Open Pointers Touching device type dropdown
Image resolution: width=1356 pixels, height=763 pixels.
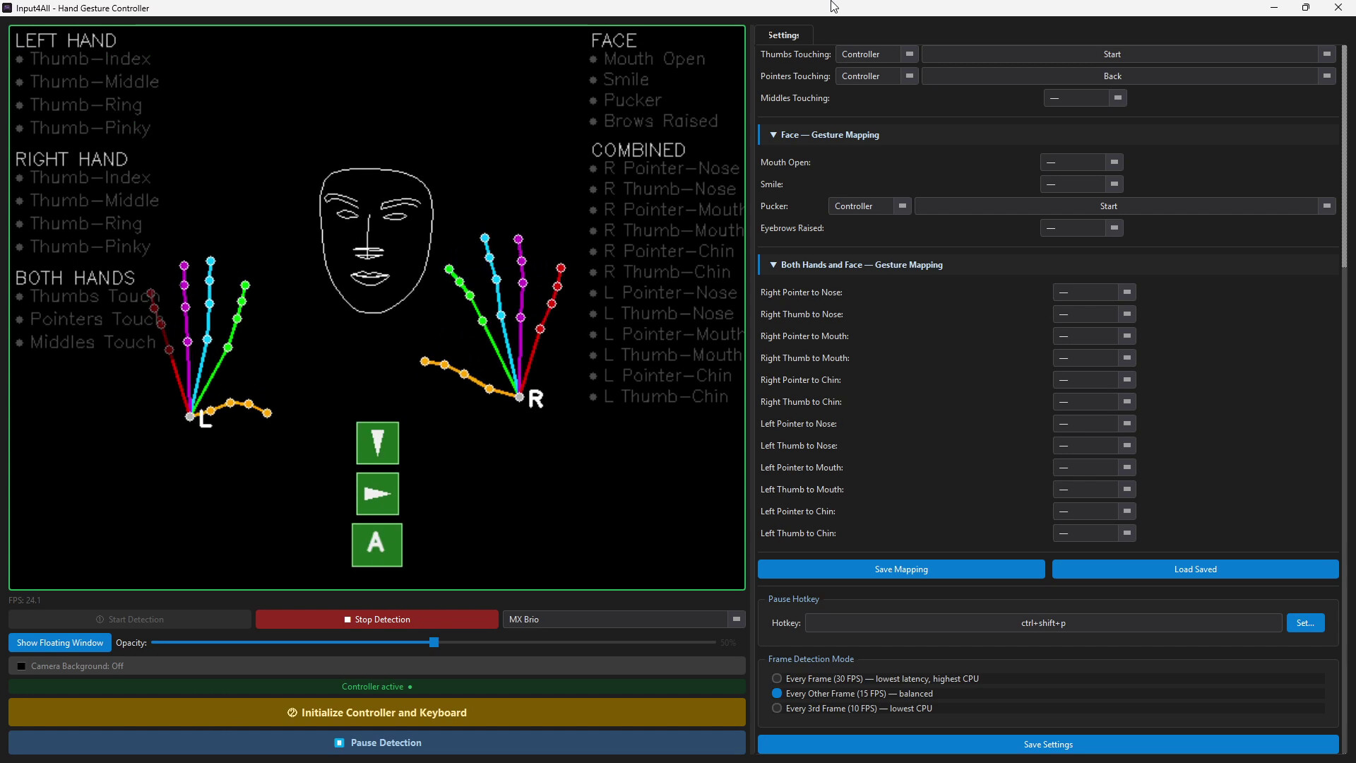click(x=876, y=76)
